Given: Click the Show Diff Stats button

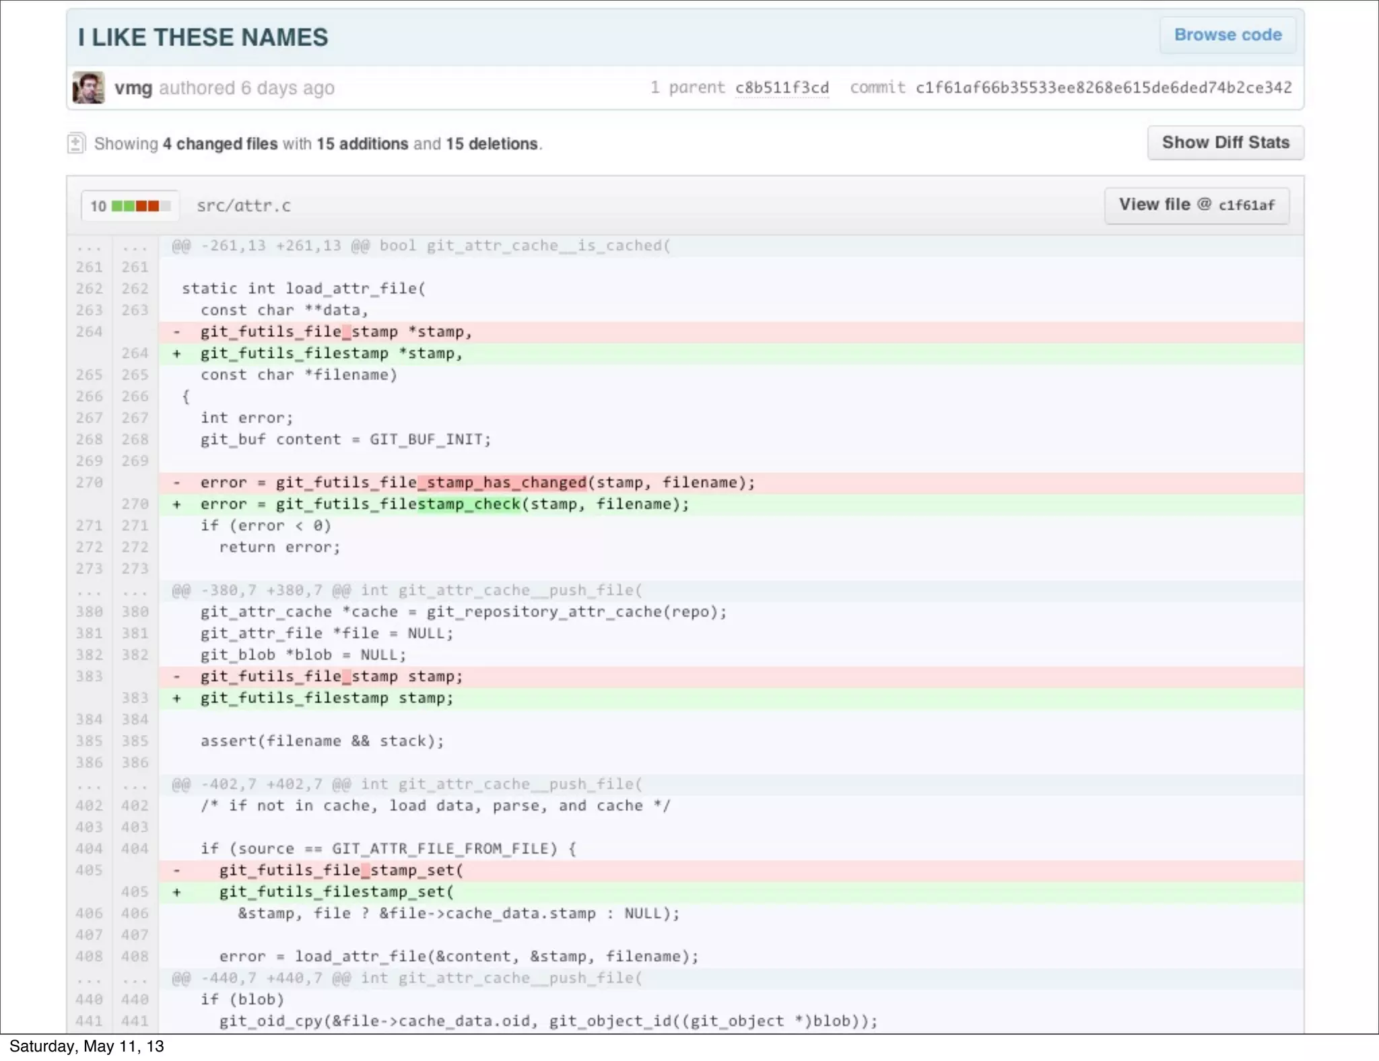Looking at the screenshot, I should pyautogui.click(x=1225, y=143).
